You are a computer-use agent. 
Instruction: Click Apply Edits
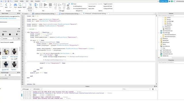(91, 9)
